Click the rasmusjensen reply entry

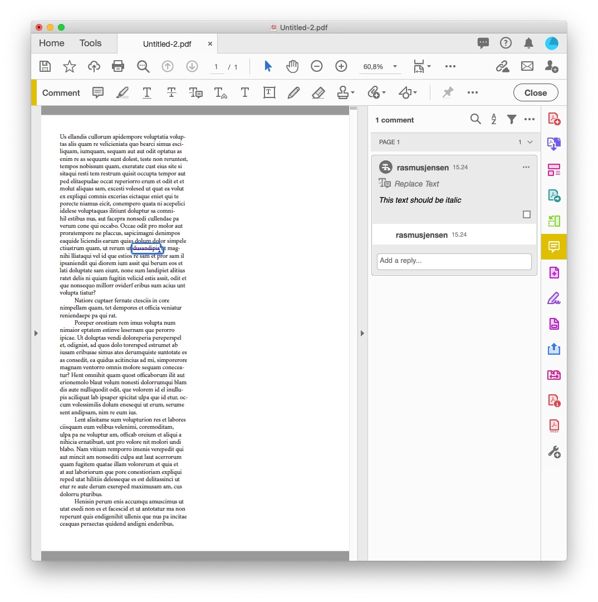point(454,234)
